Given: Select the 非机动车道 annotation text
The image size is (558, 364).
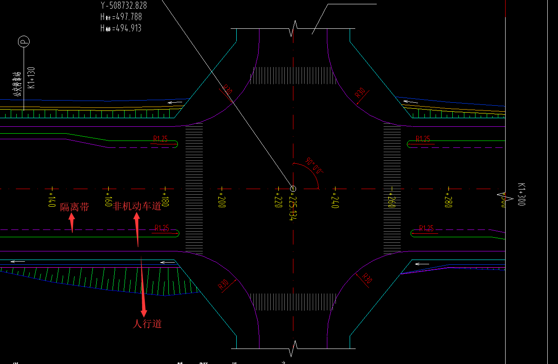Looking at the screenshot, I should 137,206.
